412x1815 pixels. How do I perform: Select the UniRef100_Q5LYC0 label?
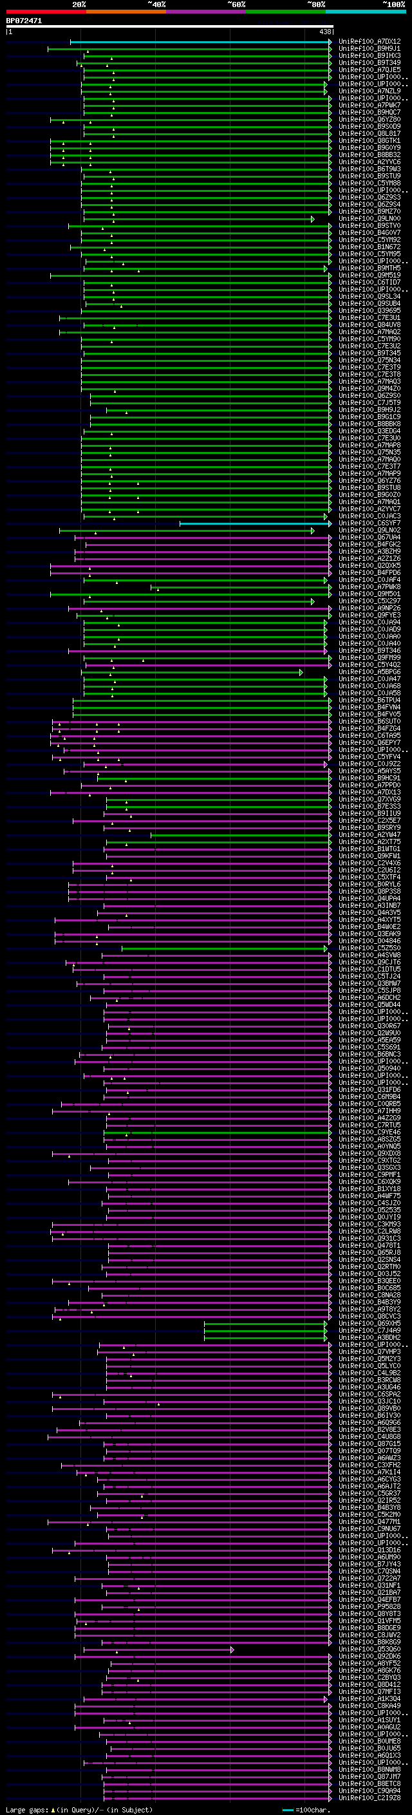369,1366
